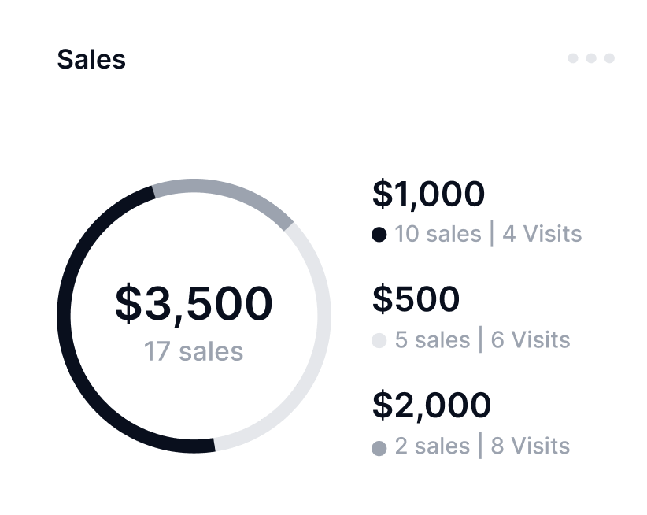This screenshot has width=647, height=515.
Task: Click the medium gray legend dot beside 2 sales
Action: click(379, 447)
